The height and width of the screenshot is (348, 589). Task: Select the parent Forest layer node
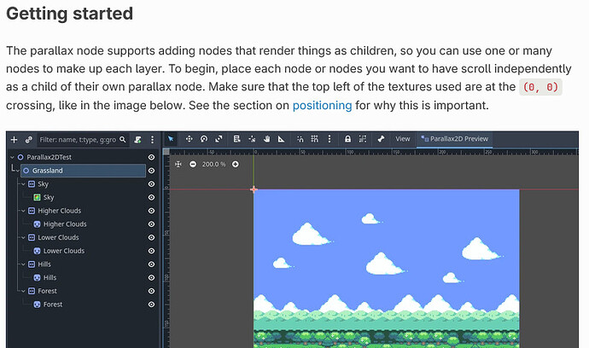pyautogui.click(x=47, y=291)
